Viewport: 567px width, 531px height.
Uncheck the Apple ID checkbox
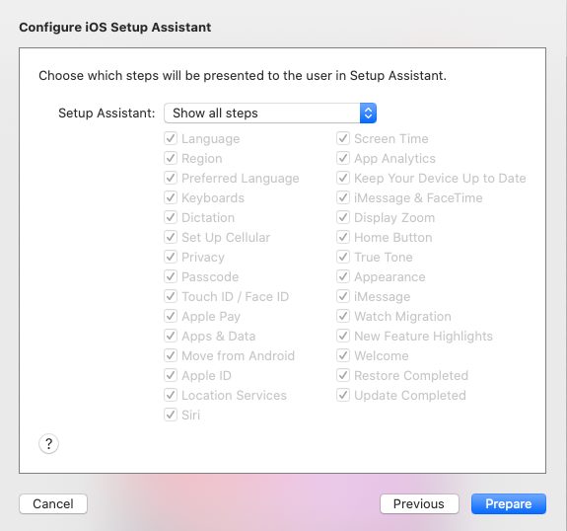point(171,375)
